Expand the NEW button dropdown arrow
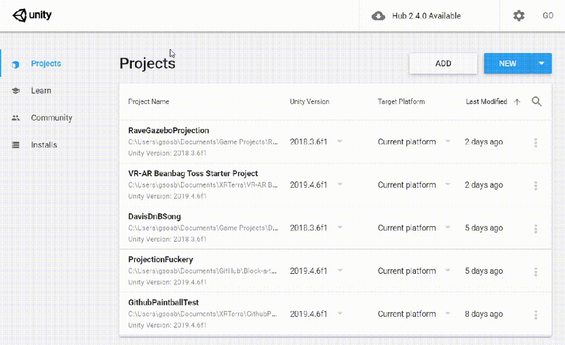565x345 pixels. point(541,63)
